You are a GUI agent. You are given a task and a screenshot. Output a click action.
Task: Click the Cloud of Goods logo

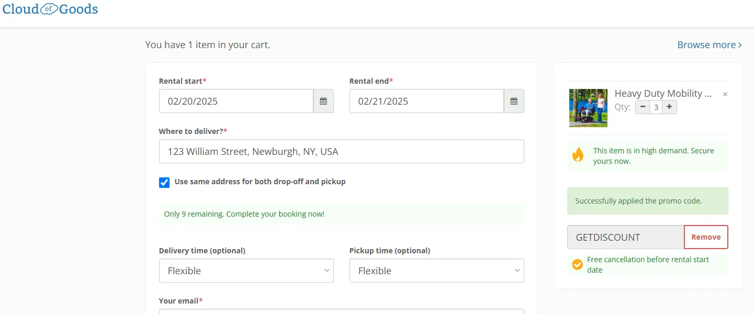click(50, 9)
